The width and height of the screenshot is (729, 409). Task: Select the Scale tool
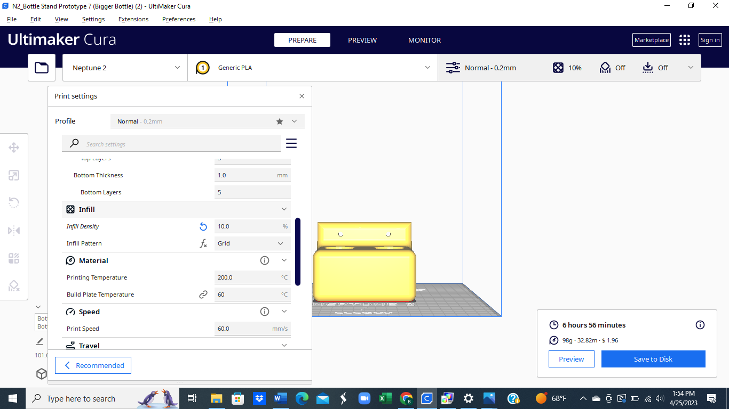[x=14, y=175]
